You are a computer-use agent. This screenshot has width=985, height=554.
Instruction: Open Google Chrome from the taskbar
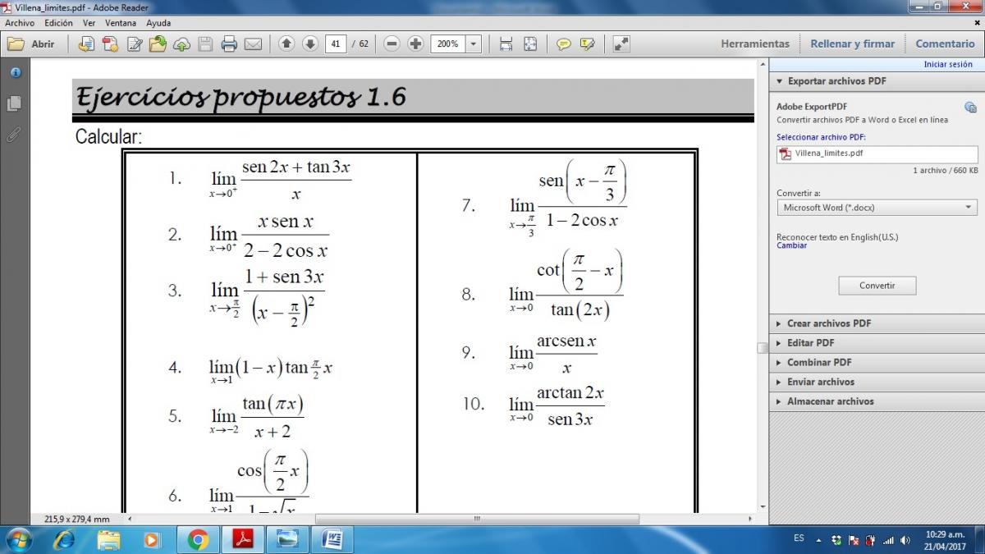tap(197, 539)
